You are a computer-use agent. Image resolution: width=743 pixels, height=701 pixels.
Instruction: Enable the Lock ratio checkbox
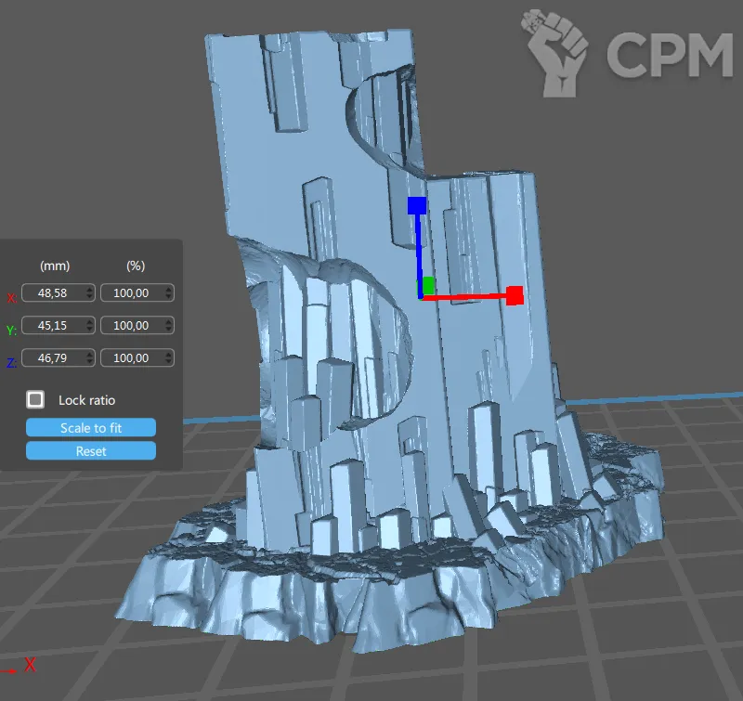[x=36, y=399]
